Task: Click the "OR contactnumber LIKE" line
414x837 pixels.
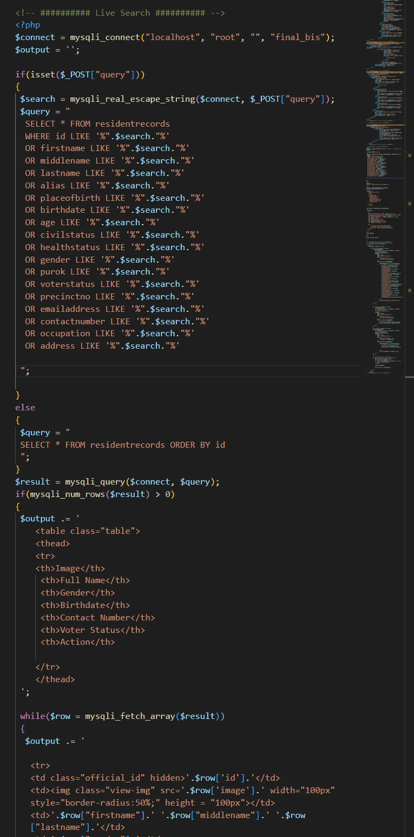Action: point(117,322)
